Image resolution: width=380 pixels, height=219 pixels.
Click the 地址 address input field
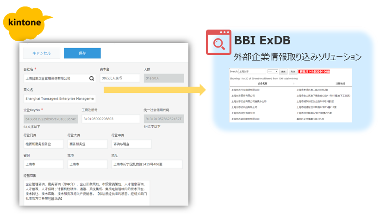click(x=146, y=164)
